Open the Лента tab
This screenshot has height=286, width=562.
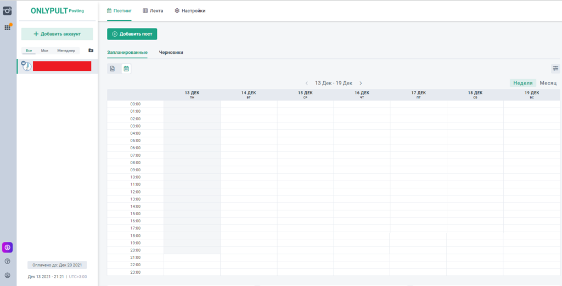click(153, 10)
